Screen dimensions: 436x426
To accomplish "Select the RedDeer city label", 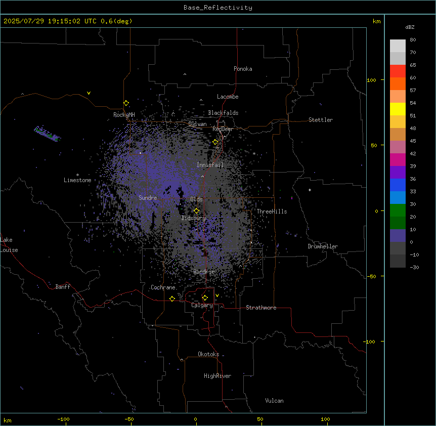I will 223,129.
